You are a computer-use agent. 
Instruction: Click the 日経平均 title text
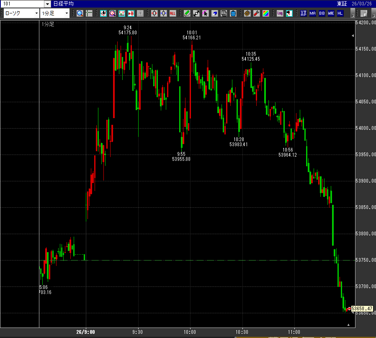click(x=63, y=4)
